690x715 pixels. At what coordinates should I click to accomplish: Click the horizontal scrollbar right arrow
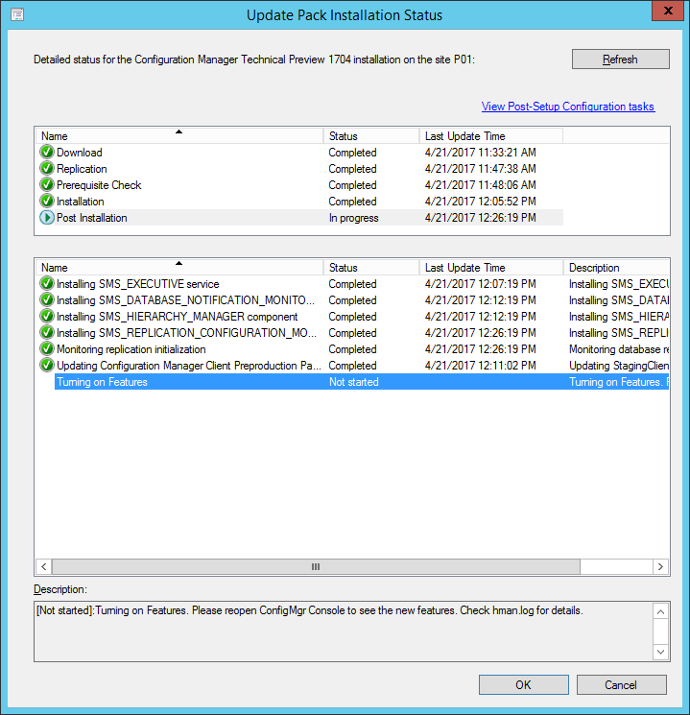[661, 567]
